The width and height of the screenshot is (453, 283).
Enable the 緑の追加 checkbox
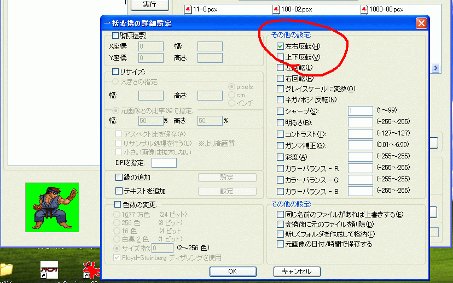coord(119,178)
